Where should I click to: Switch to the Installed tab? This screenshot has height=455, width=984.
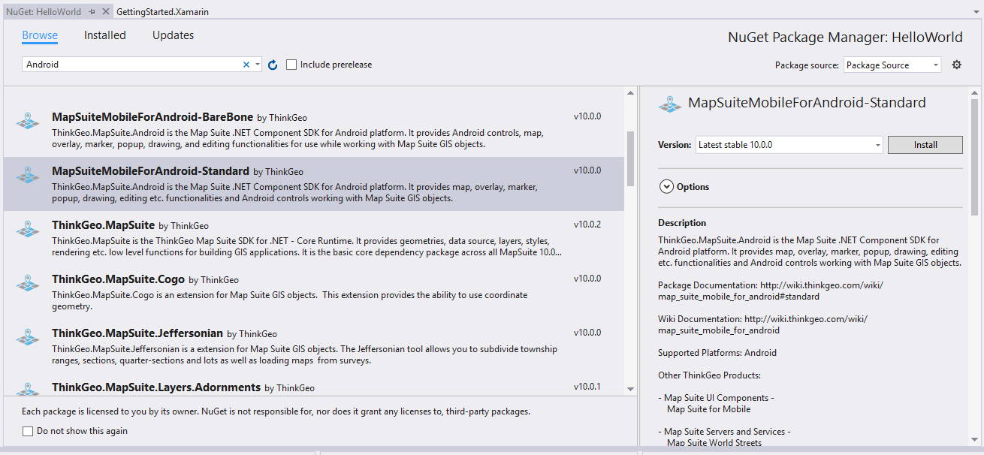coord(105,35)
